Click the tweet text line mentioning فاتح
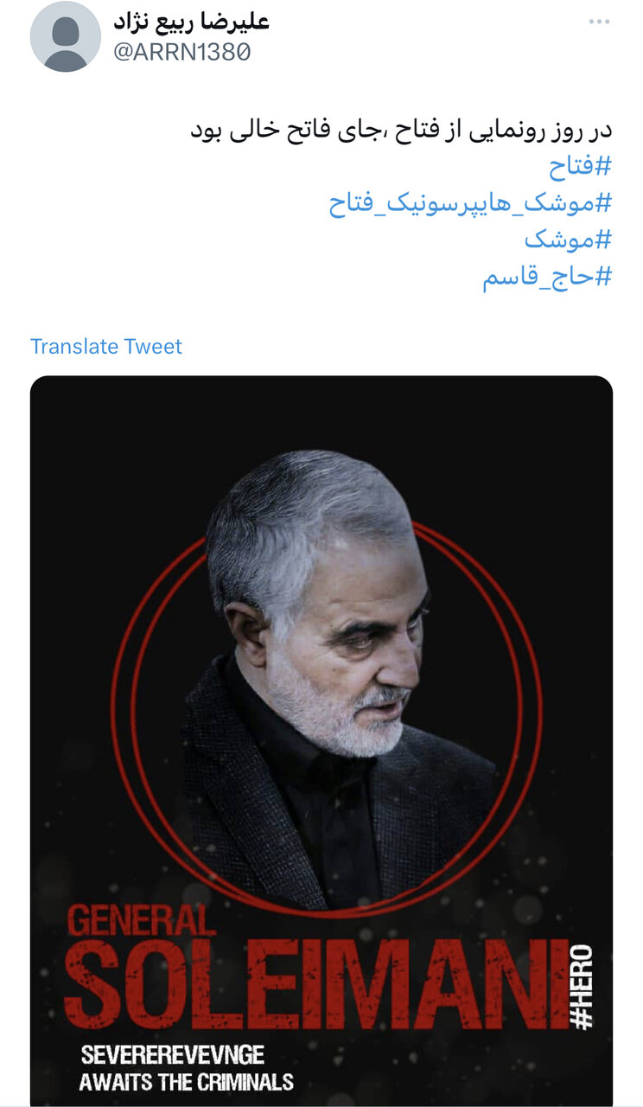The width and height of the screenshot is (643, 1107). point(401,130)
